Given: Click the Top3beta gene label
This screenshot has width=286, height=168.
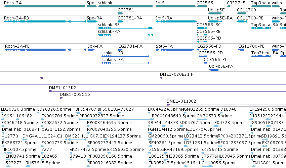Looking at the screenshot, I should point(261,3).
